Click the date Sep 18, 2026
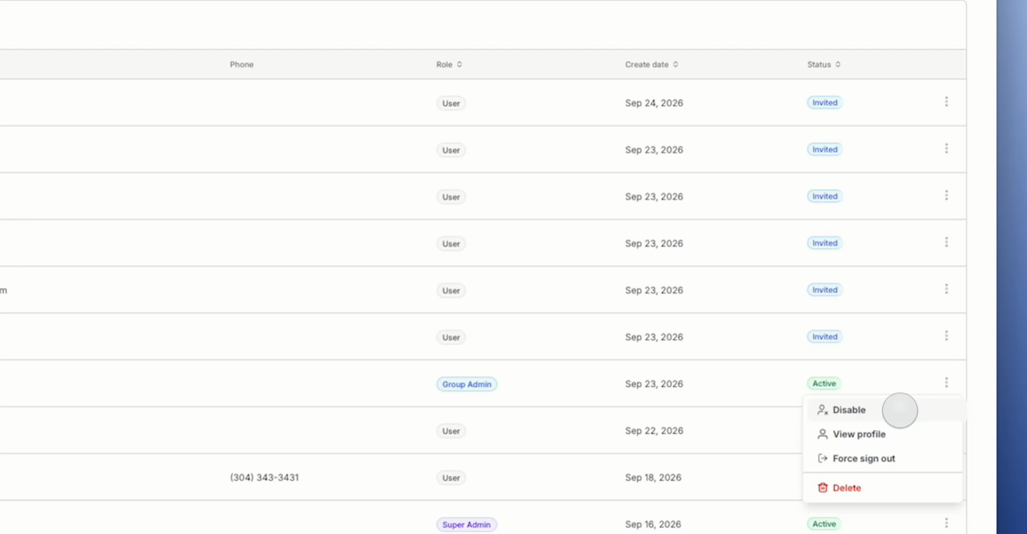 [653, 478]
